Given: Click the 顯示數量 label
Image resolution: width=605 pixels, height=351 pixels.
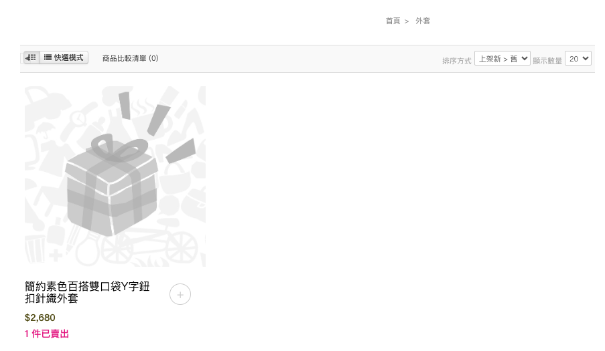Looking at the screenshot, I should click(x=547, y=61).
